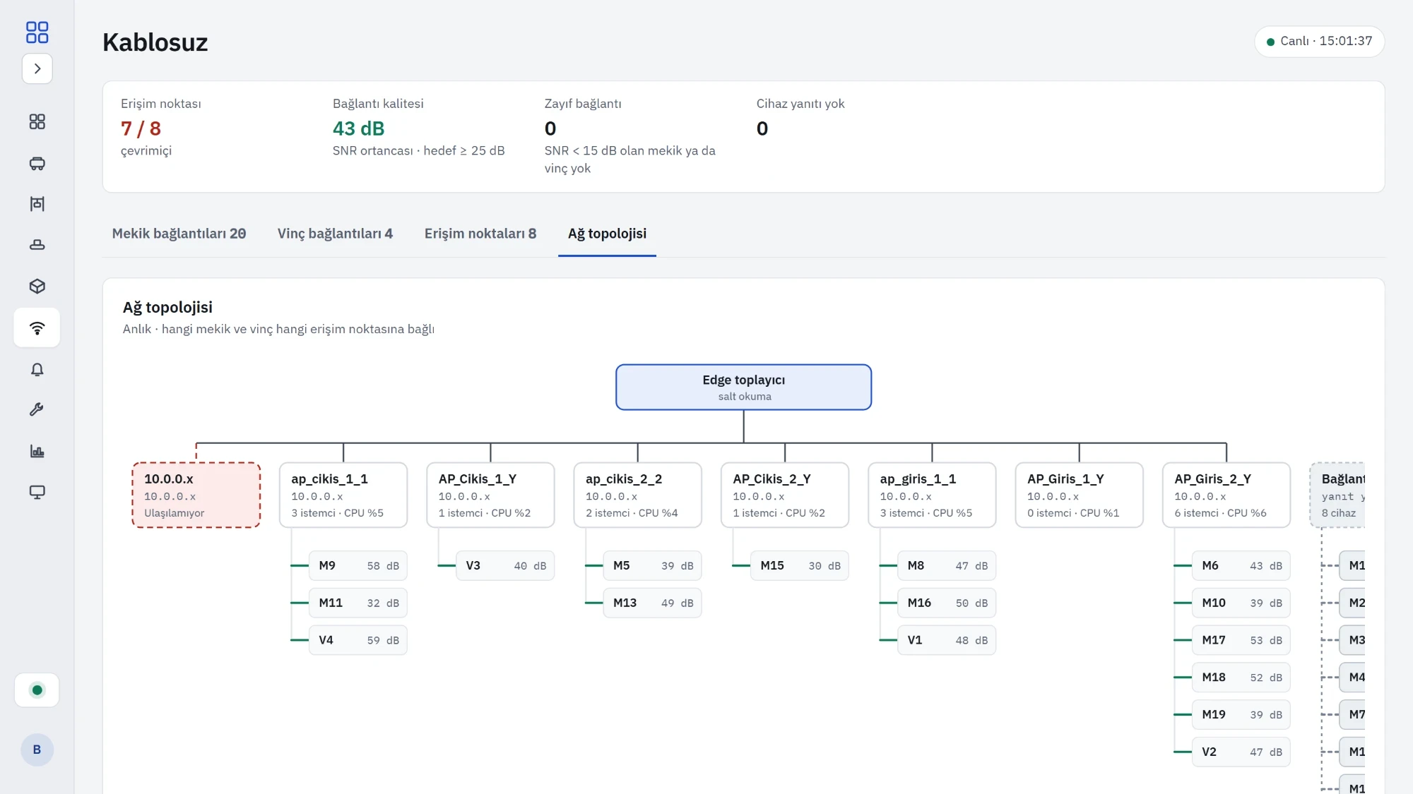Viewport: 1413px width, 794px height.
Task: Select the ap_cikis_1_1 access point node
Action: [343, 495]
